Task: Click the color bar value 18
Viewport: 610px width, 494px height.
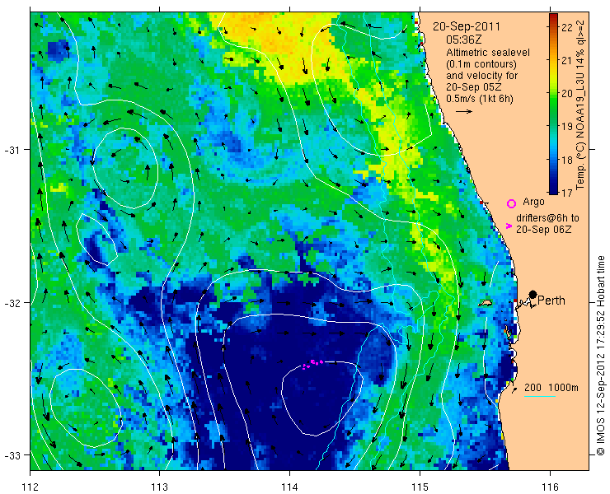Action: point(567,160)
